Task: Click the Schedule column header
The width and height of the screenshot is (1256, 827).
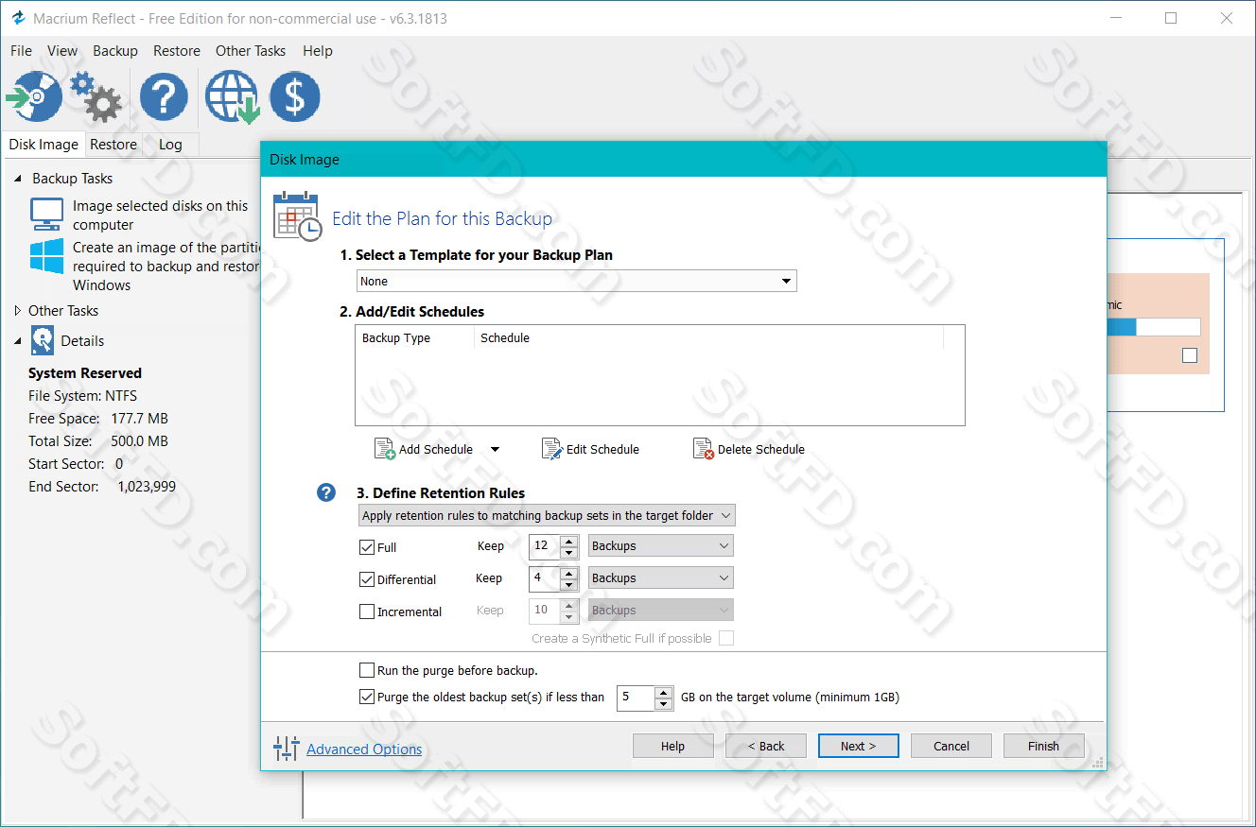Action: point(708,338)
